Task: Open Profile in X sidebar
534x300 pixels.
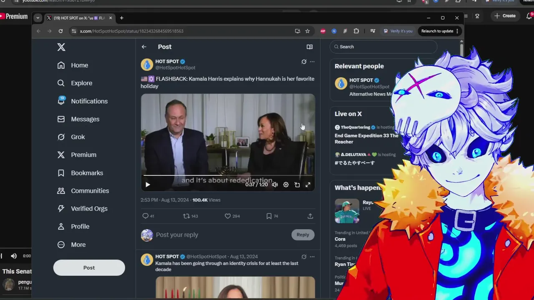Action: pos(73,227)
